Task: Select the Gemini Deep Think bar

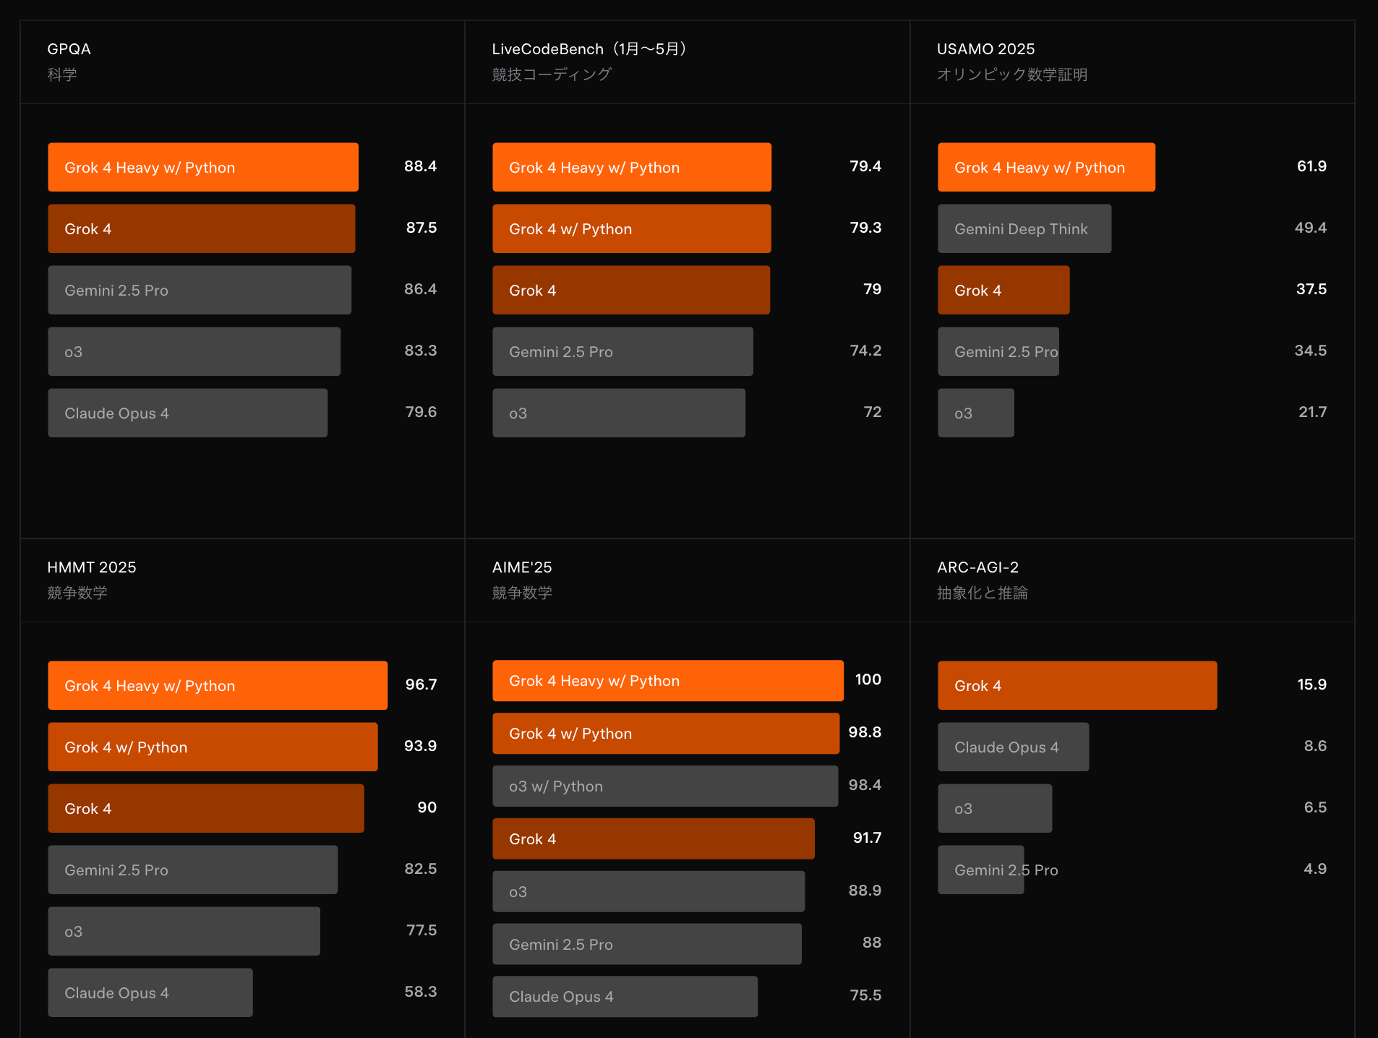Action: pos(1024,228)
